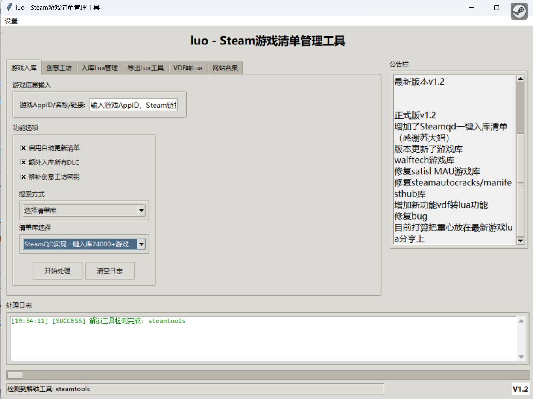This screenshot has width=533, height=399.
Task: Click the 公告栏 scroll down arrow
Action: coord(520,241)
